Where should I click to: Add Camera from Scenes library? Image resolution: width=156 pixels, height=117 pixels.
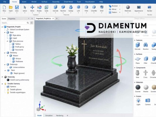pos(148,100)
